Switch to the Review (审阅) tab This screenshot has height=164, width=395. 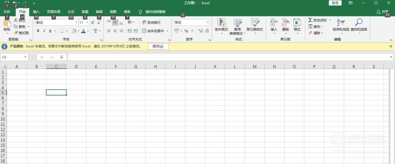coord(99,12)
